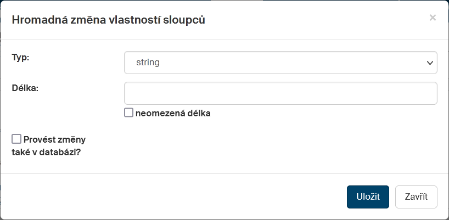Click the 'string' value text in the Typ combo box
The image size is (449, 220).
coord(148,63)
